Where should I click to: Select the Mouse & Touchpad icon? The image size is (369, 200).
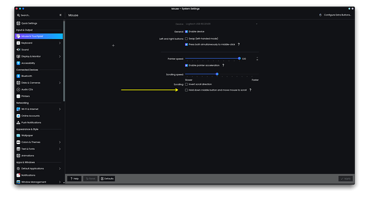18,36
